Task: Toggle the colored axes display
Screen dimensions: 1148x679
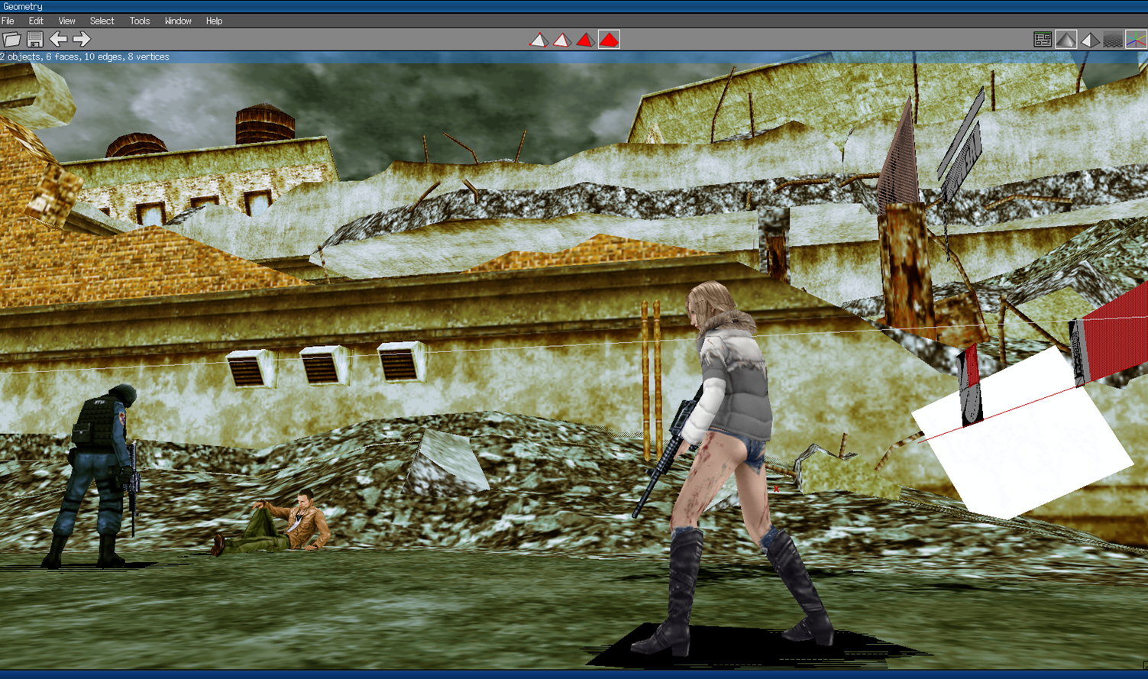Action: coord(1137,40)
